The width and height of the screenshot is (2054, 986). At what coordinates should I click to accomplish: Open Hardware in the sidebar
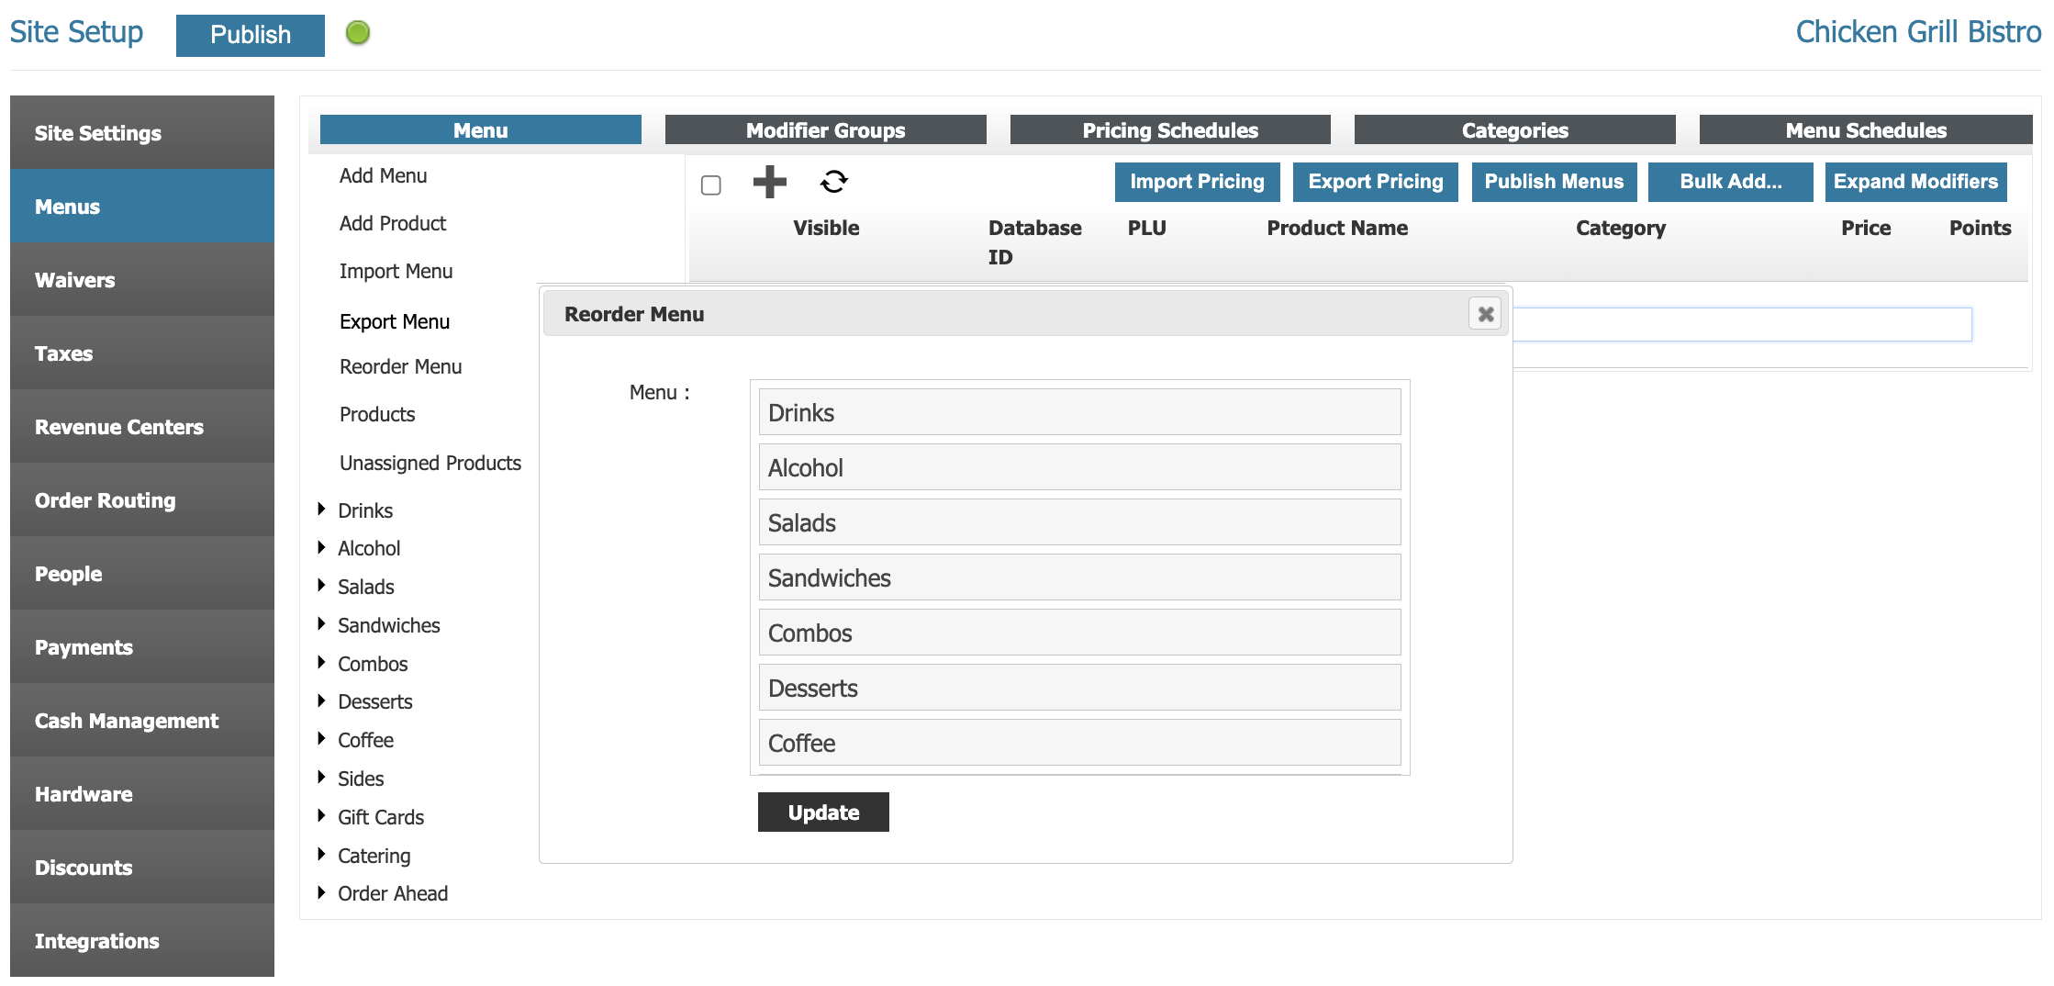142,793
